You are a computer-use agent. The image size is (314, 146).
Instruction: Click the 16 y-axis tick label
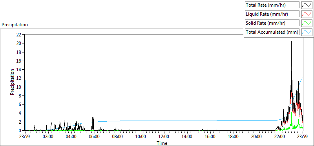[19, 61]
